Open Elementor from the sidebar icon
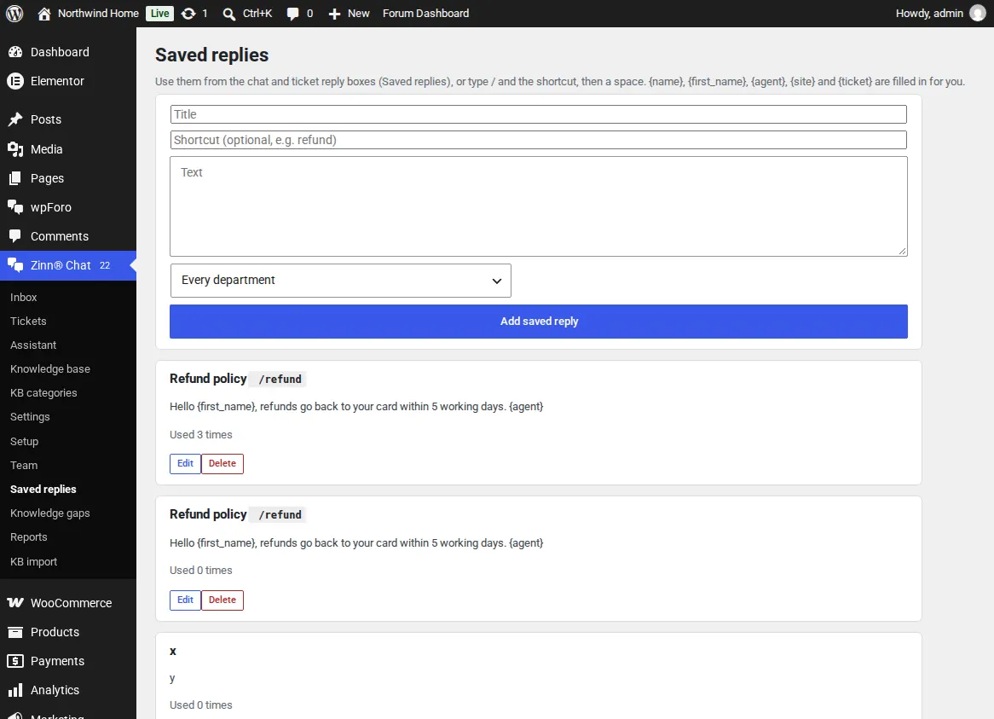994x719 pixels. [15, 81]
